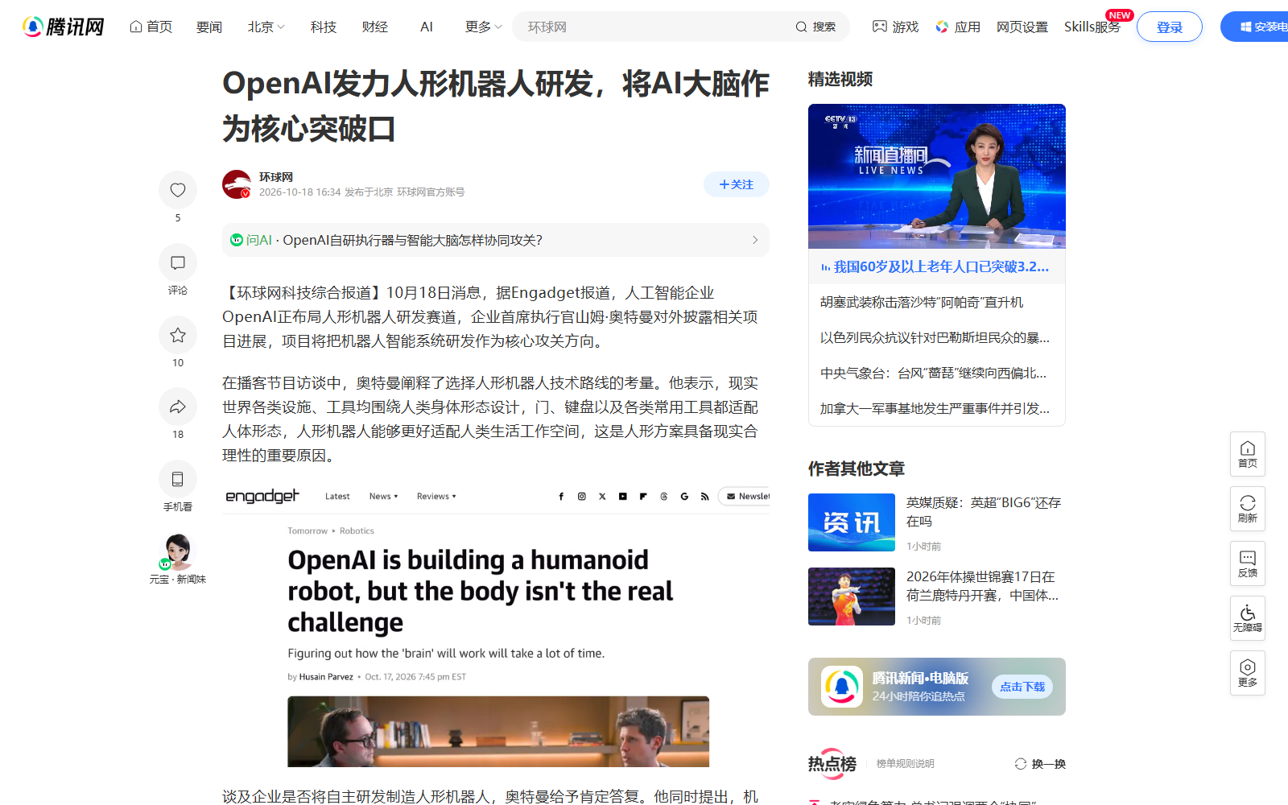
Task: Follow 环球网 with +关注 button
Action: tap(737, 184)
